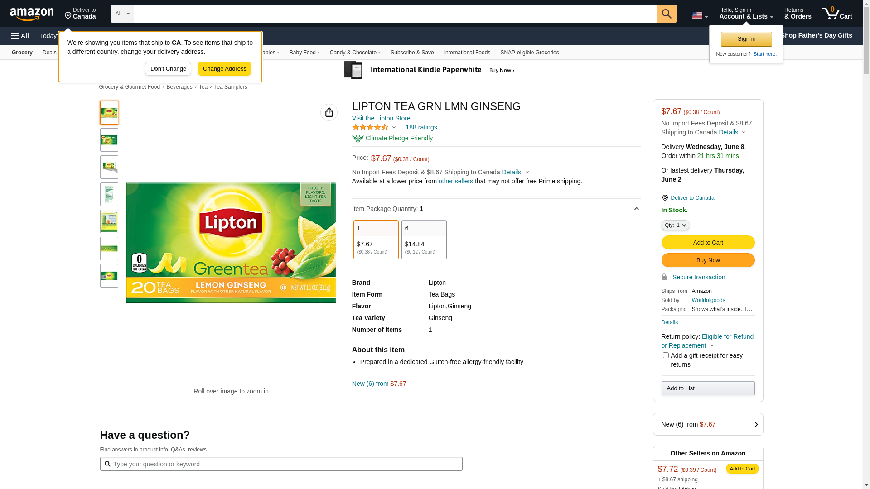
Task: Click the search magnifier button
Action: 667,14
